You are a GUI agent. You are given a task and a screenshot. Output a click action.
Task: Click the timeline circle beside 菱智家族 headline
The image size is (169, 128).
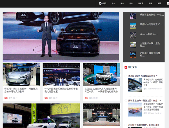click(x=126, y=101)
